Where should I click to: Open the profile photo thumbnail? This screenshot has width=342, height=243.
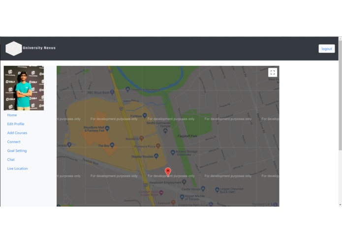tap(24, 88)
